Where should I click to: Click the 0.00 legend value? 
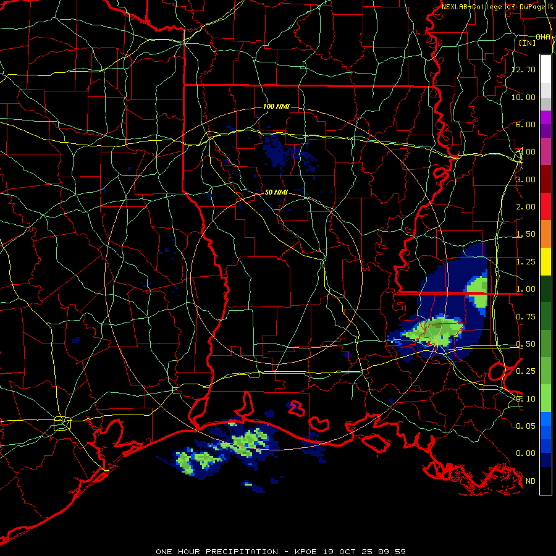(x=526, y=453)
